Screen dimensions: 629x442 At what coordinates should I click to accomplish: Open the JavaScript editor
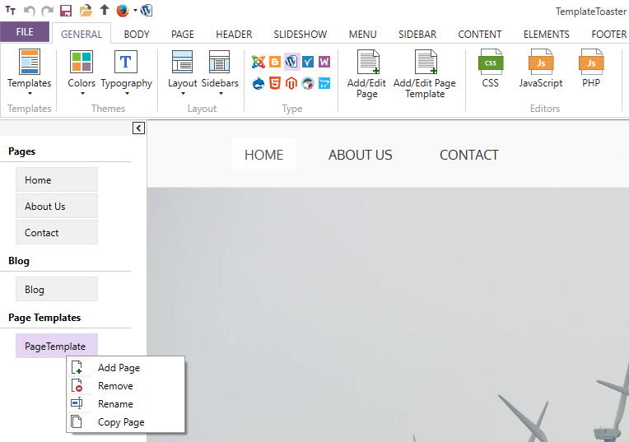coord(541,69)
